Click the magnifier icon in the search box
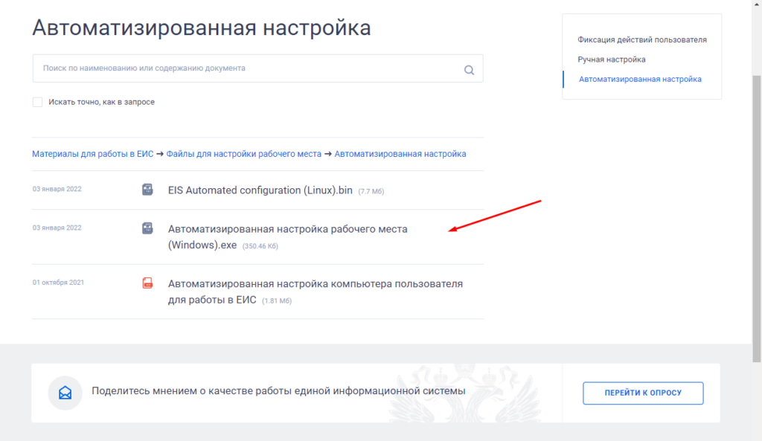762x441 pixels. 469,70
